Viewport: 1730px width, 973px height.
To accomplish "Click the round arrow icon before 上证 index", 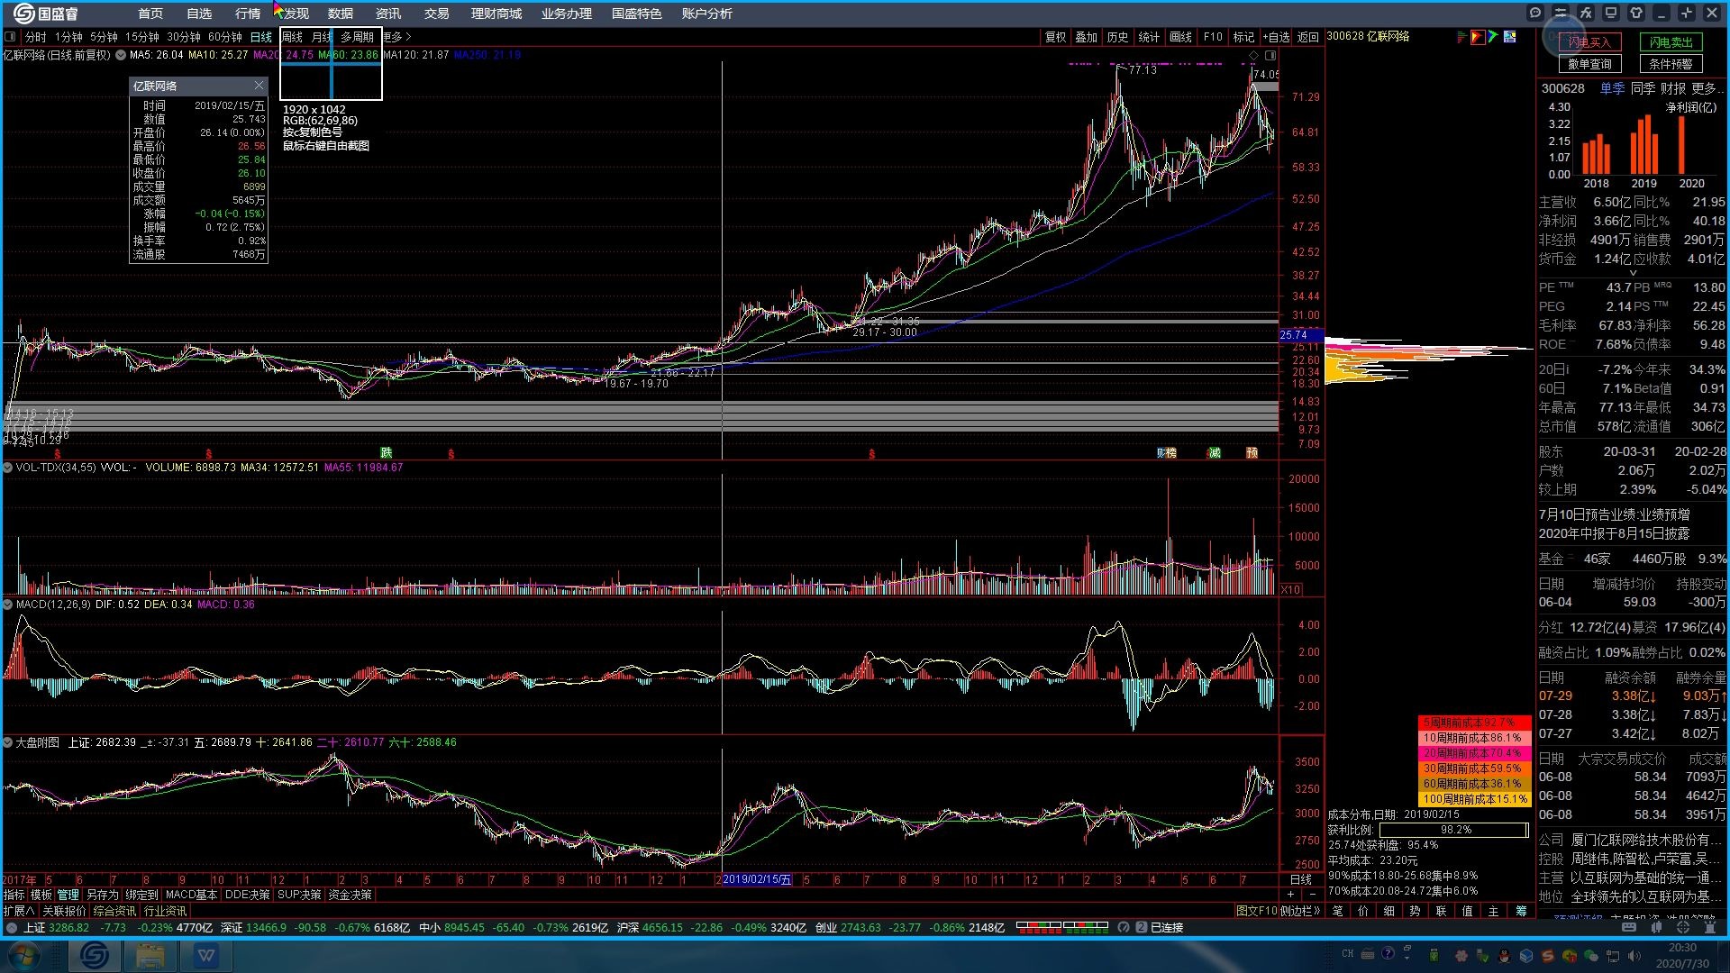I will pyautogui.click(x=13, y=927).
